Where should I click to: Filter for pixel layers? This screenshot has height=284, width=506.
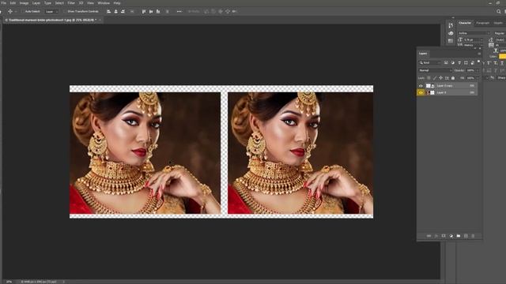(x=446, y=62)
